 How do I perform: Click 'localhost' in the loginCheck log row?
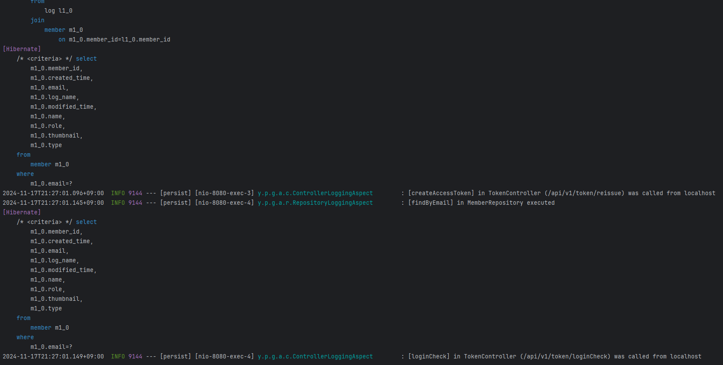pos(686,356)
